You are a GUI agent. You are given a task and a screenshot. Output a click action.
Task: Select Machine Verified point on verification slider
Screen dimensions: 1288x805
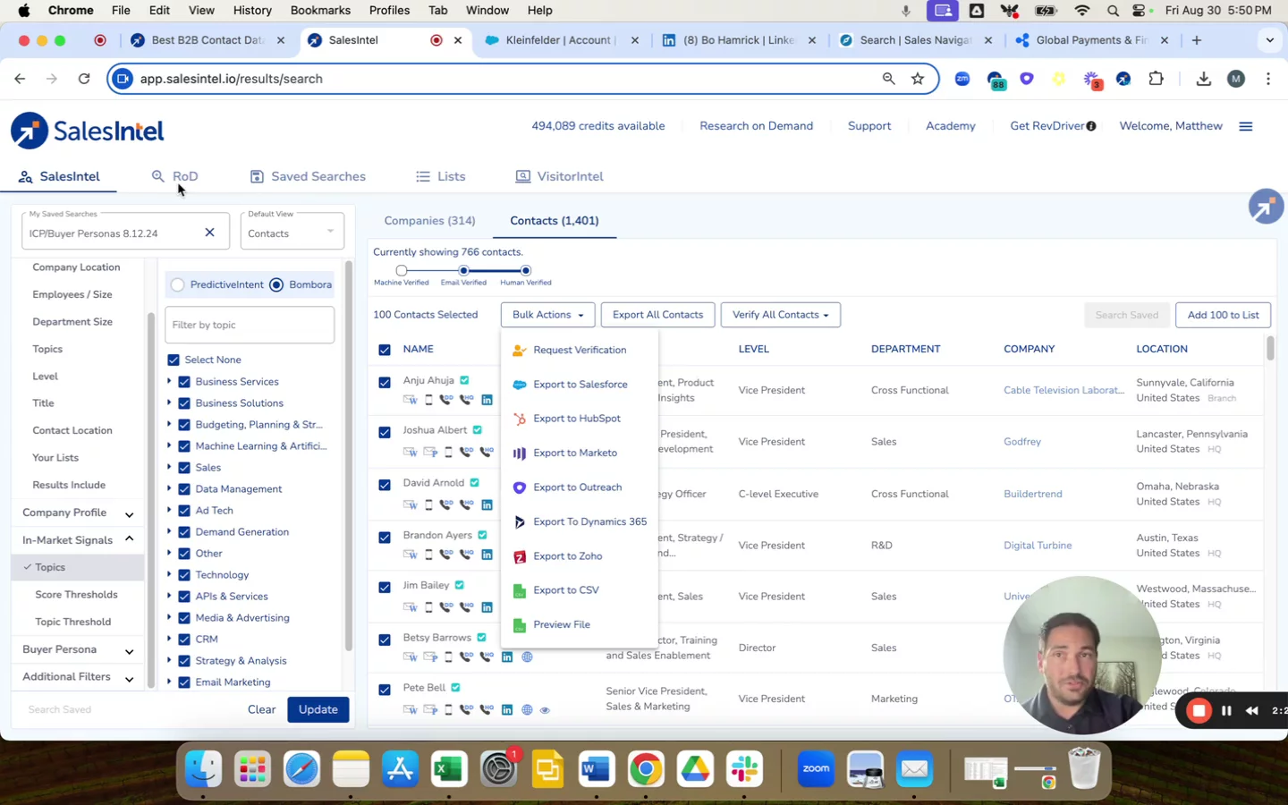[402, 270]
